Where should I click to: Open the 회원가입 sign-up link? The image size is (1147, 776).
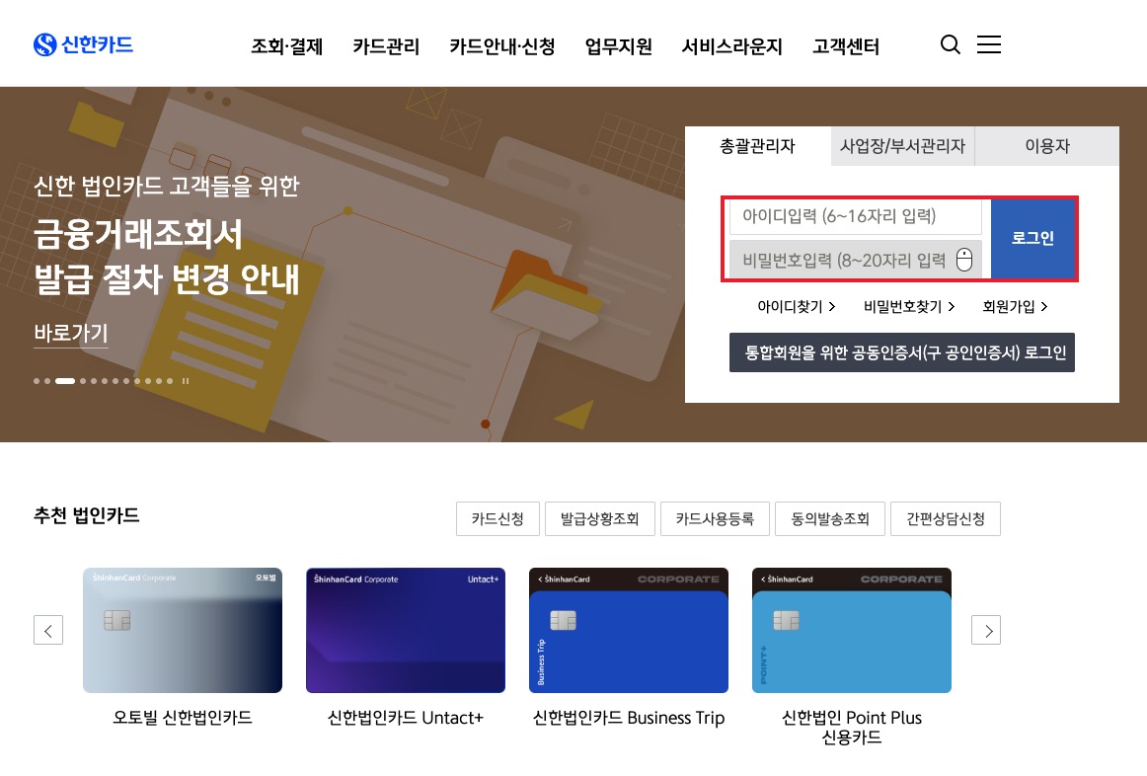tap(1016, 306)
